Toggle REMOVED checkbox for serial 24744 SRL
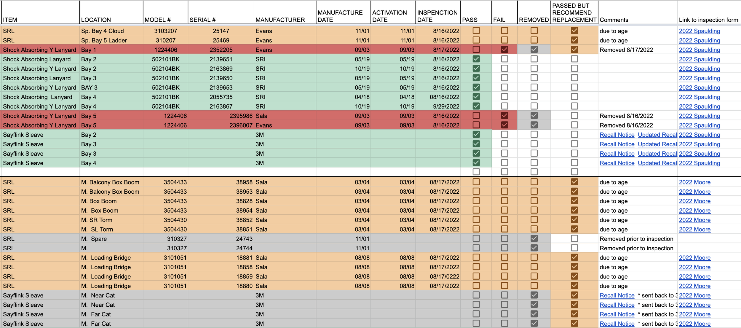The height and width of the screenshot is (328, 741). [x=534, y=248]
